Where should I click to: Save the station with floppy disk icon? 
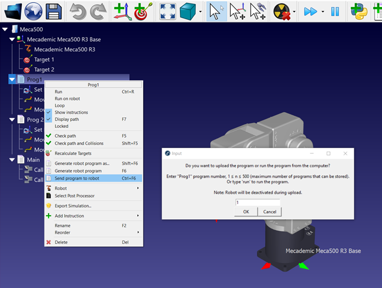click(54, 10)
